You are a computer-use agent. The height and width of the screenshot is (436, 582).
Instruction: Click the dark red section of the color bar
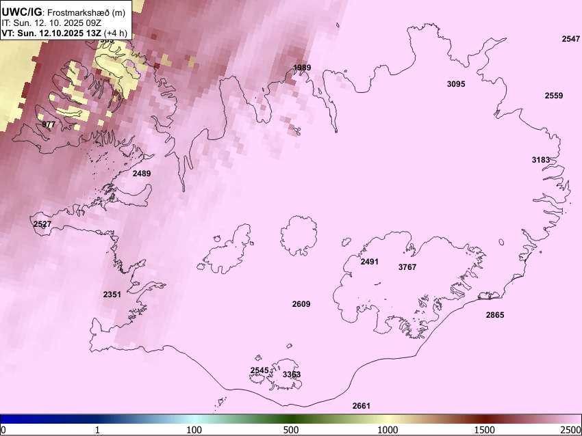coord(485,419)
